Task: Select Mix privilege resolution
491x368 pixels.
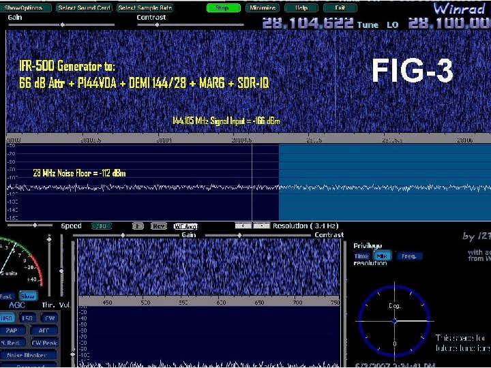Action: [x=382, y=256]
